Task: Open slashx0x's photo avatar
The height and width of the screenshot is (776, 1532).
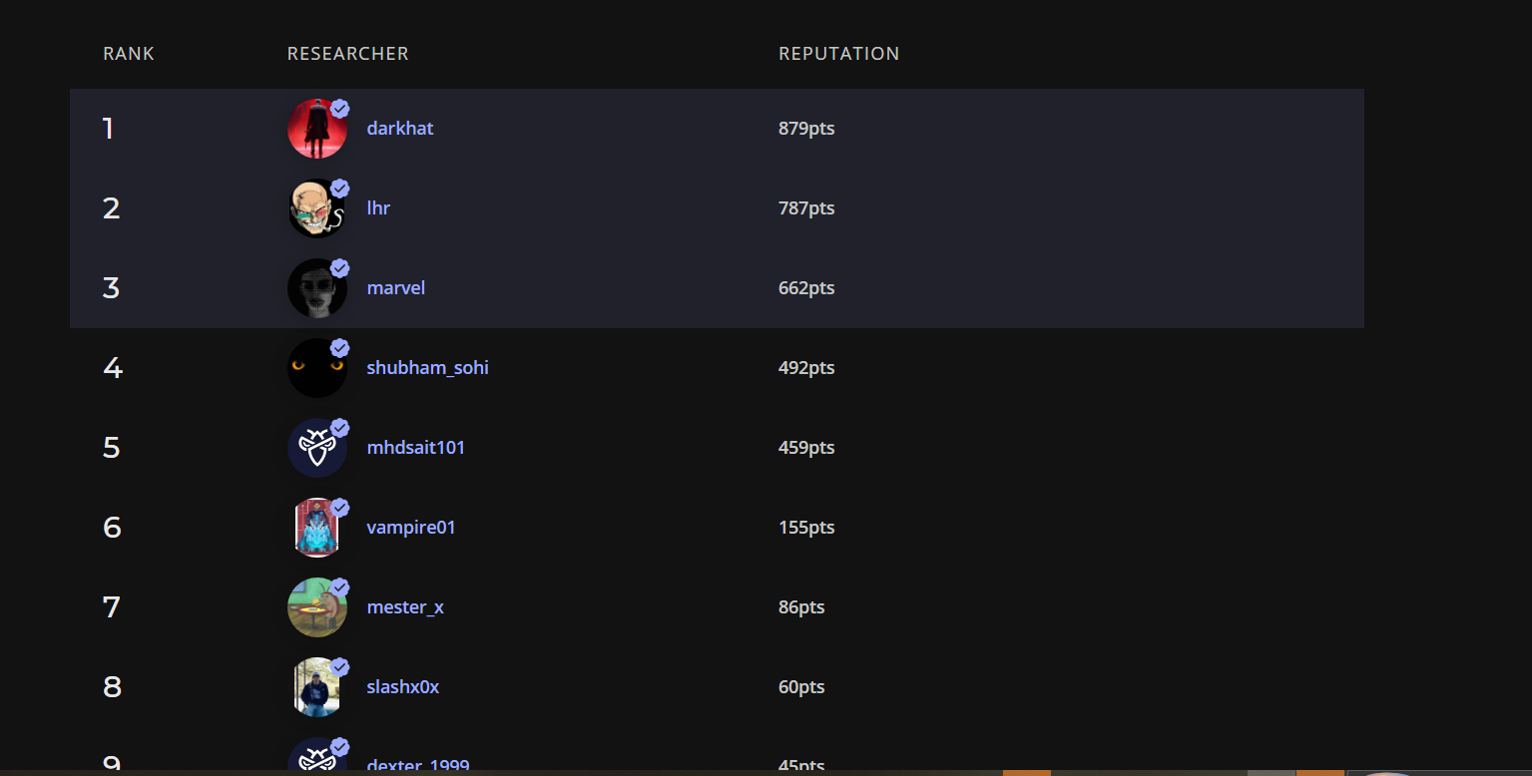Action: pyautogui.click(x=315, y=688)
